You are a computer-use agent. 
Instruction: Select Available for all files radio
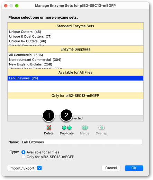pyautogui.click(x=23, y=152)
